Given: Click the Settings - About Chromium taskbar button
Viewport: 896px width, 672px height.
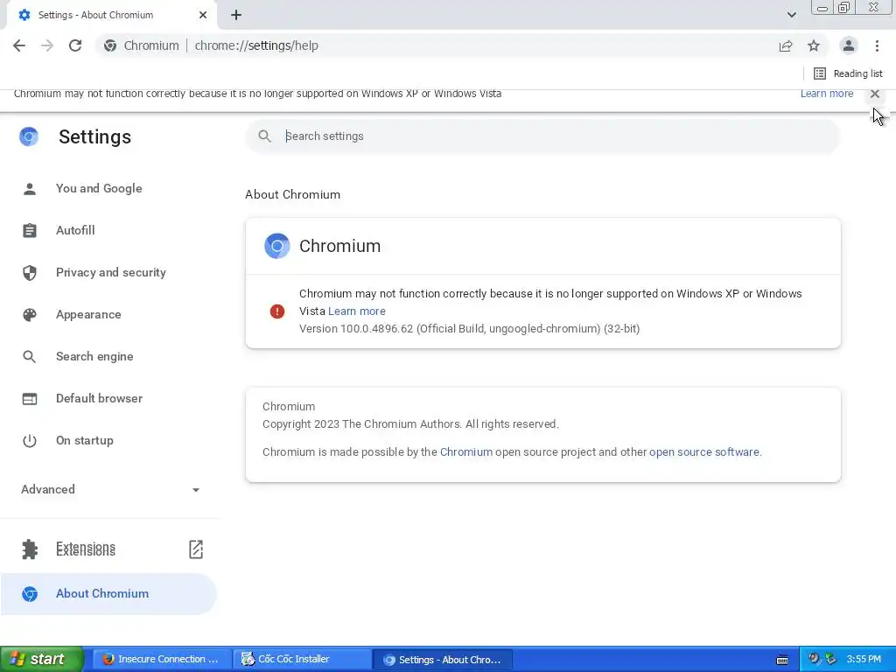Looking at the screenshot, I should click(443, 660).
